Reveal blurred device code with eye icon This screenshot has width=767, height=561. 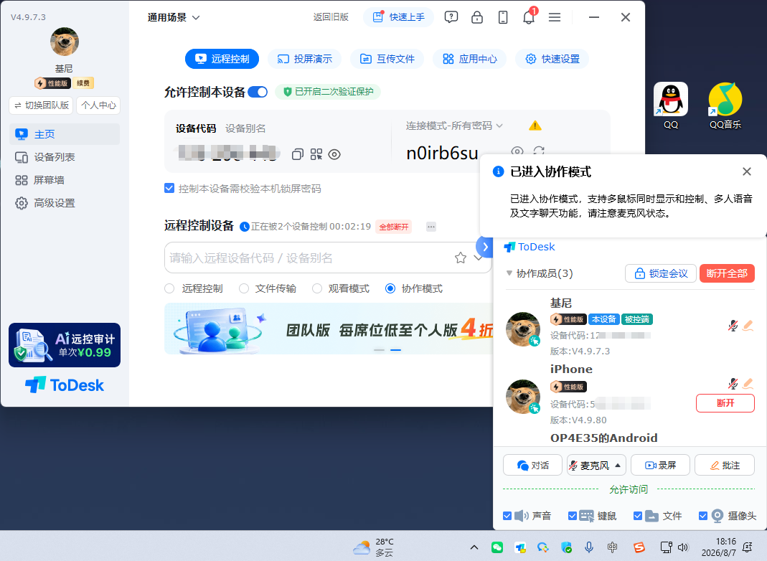click(334, 154)
